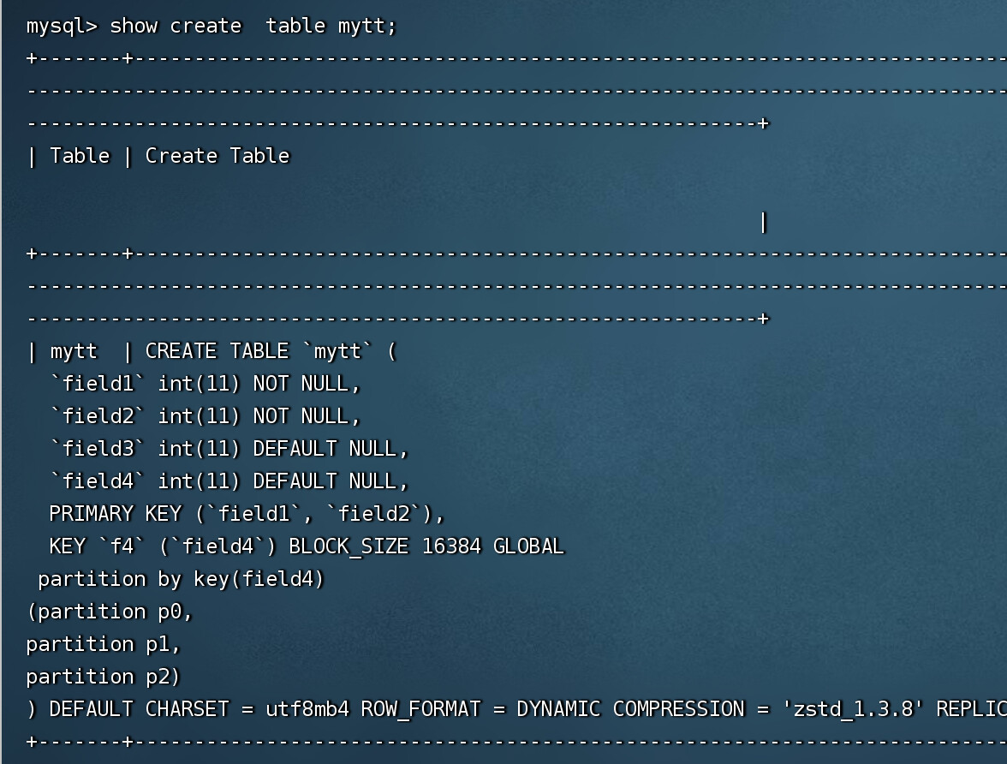This screenshot has height=764, width=1007.
Task: Click the CREATE TABLE `mytt` ( line
Action: click(271, 351)
